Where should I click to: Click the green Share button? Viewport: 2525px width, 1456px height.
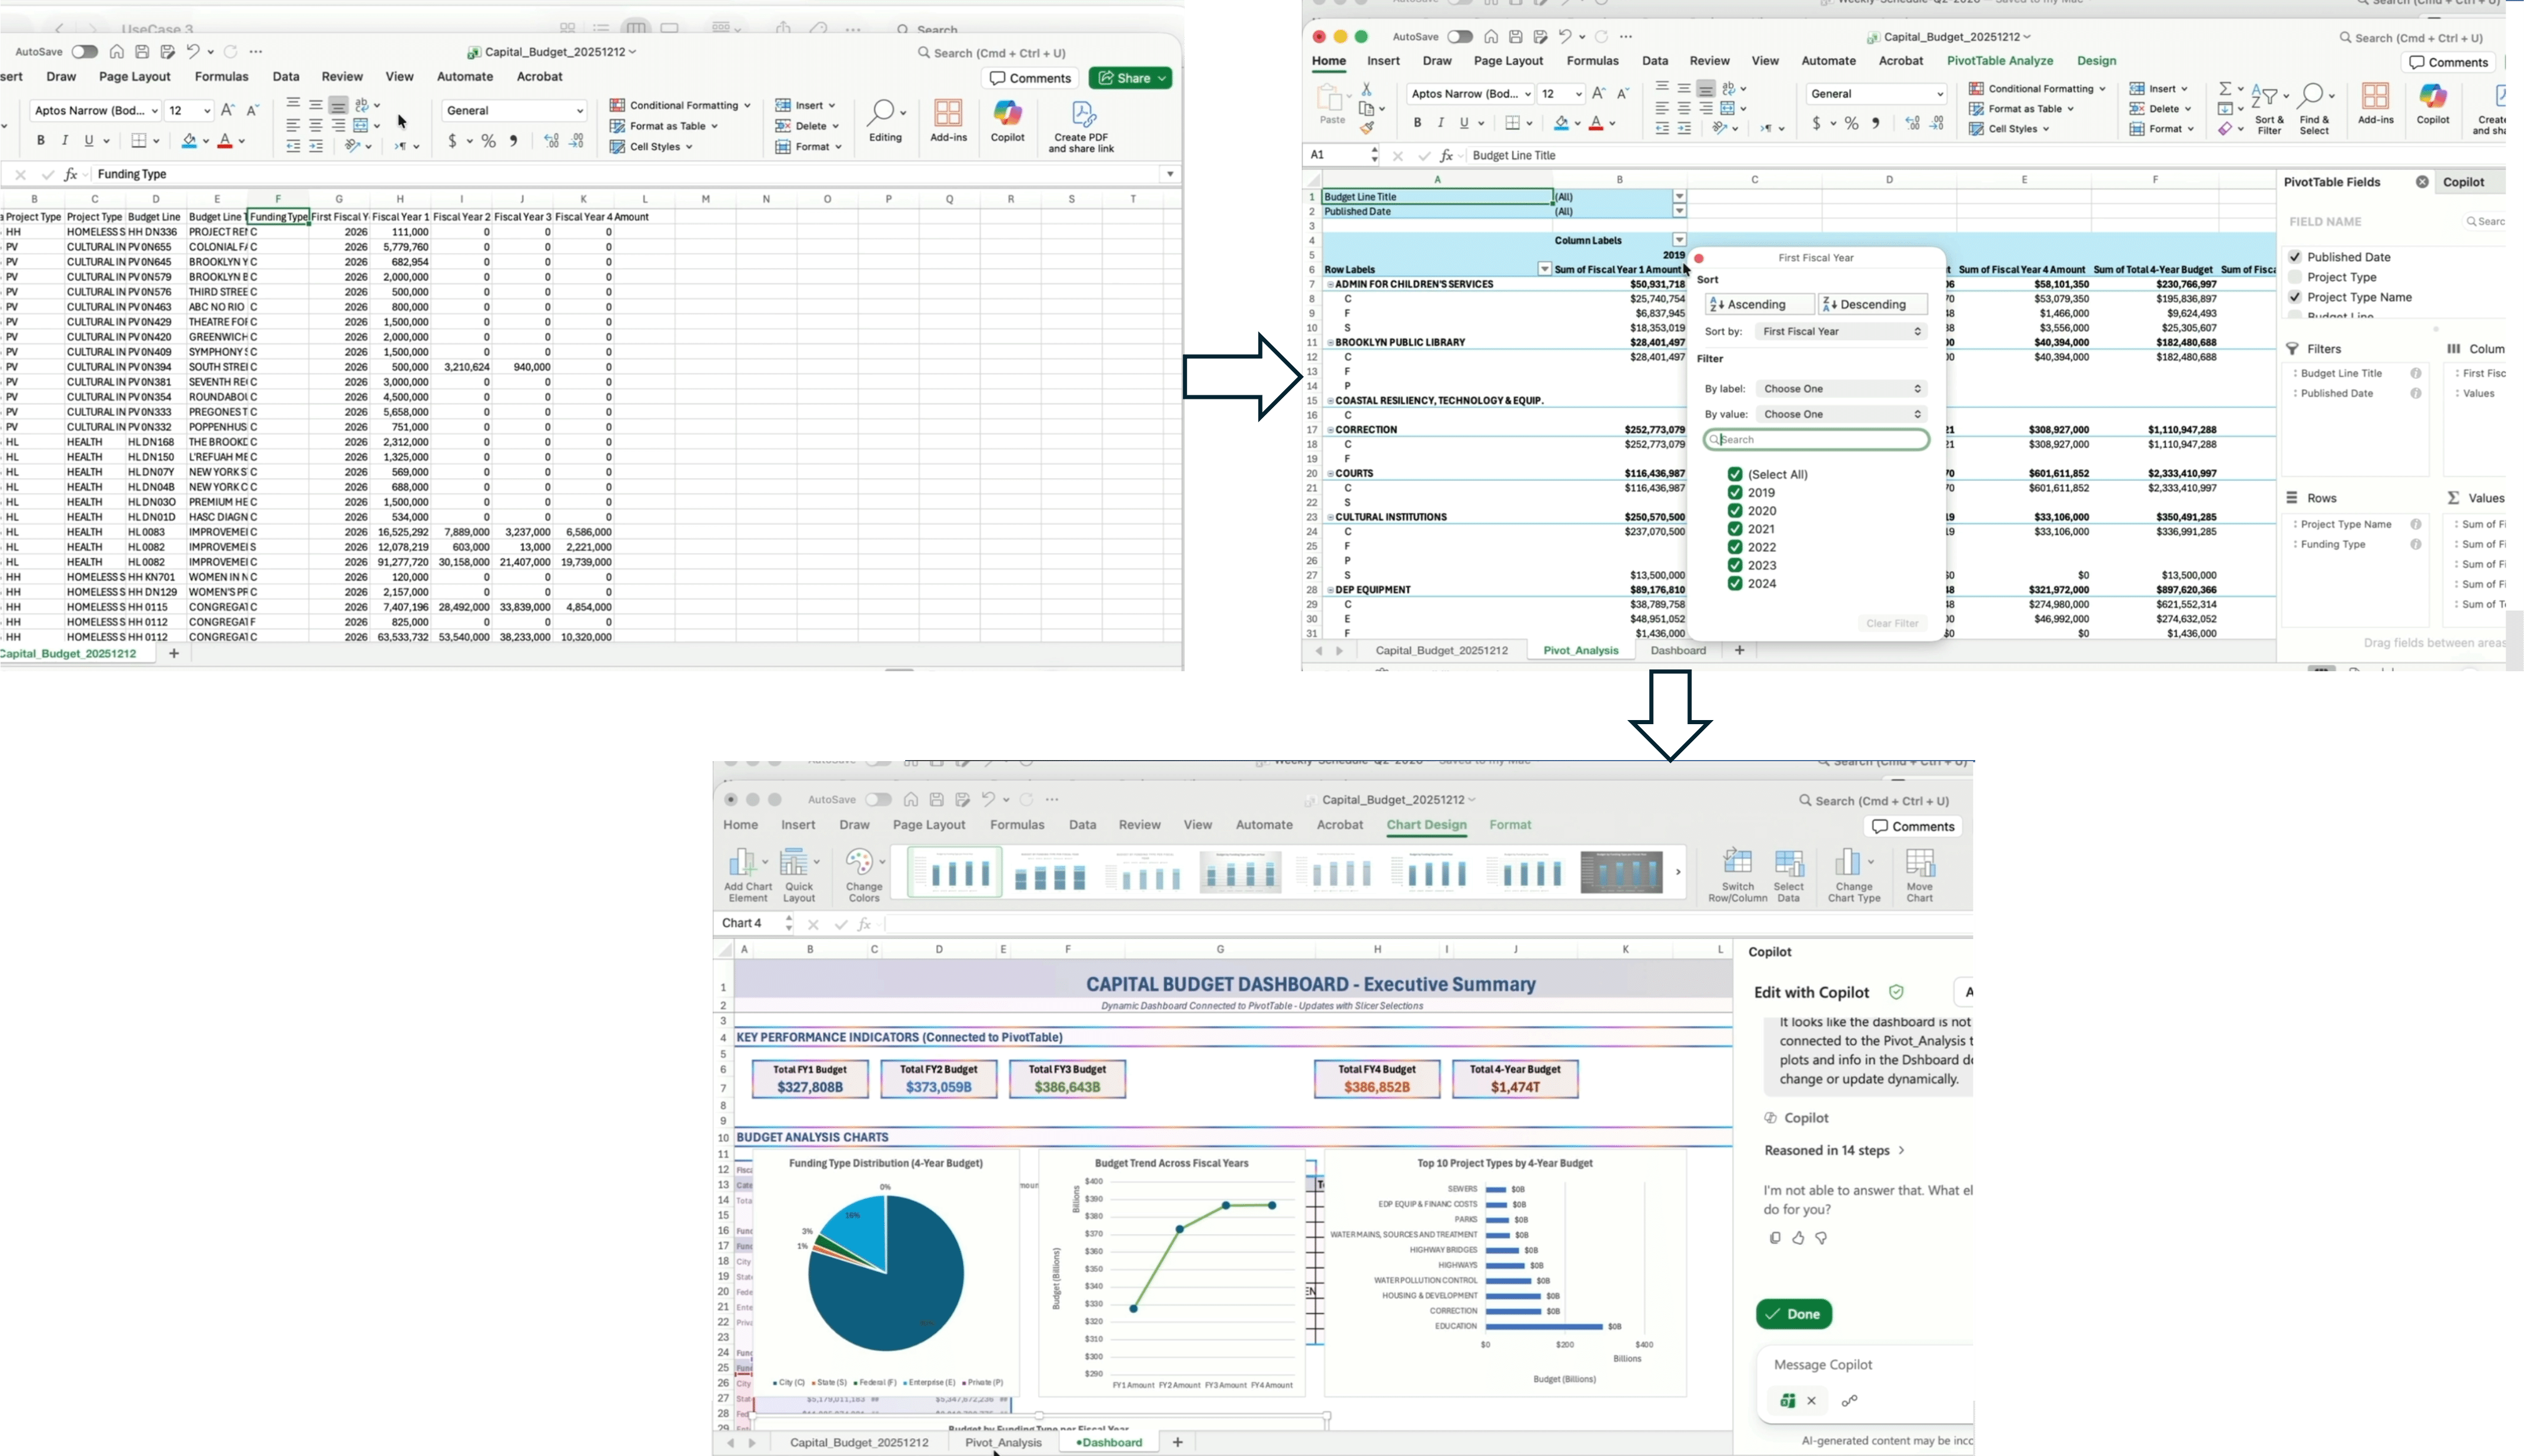(x=1131, y=78)
